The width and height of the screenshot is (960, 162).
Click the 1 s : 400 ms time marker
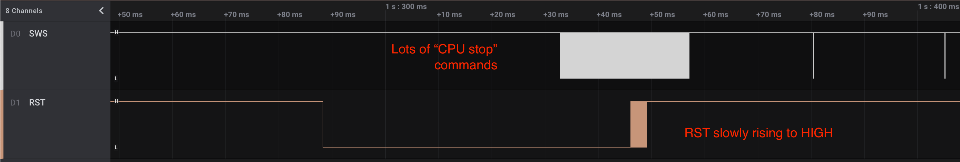click(x=938, y=6)
